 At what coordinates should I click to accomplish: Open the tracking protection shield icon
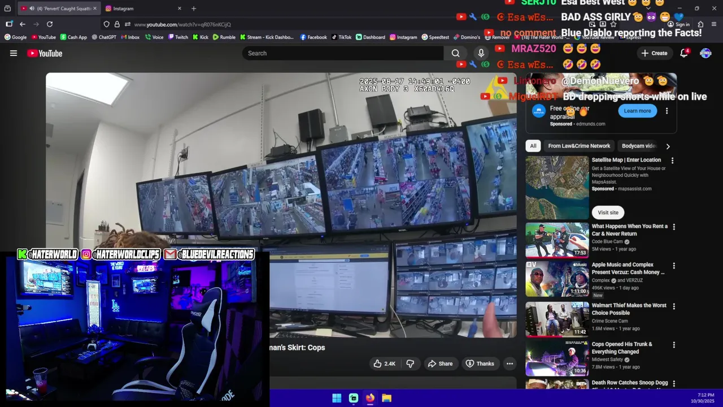coord(106,24)
